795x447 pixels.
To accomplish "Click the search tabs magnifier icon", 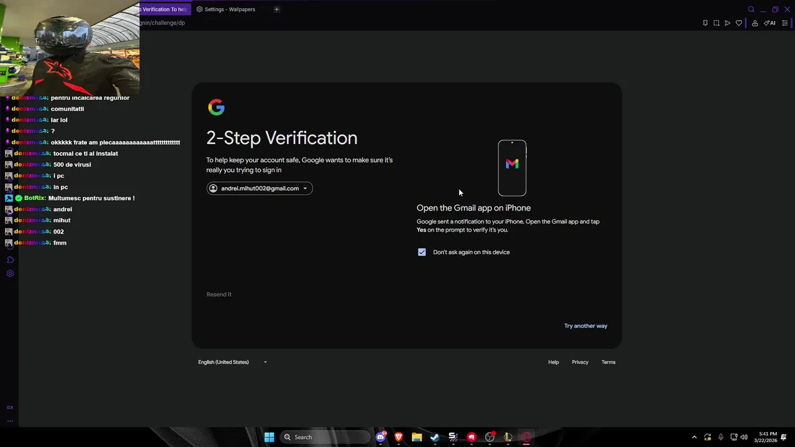I will [751, 9].
